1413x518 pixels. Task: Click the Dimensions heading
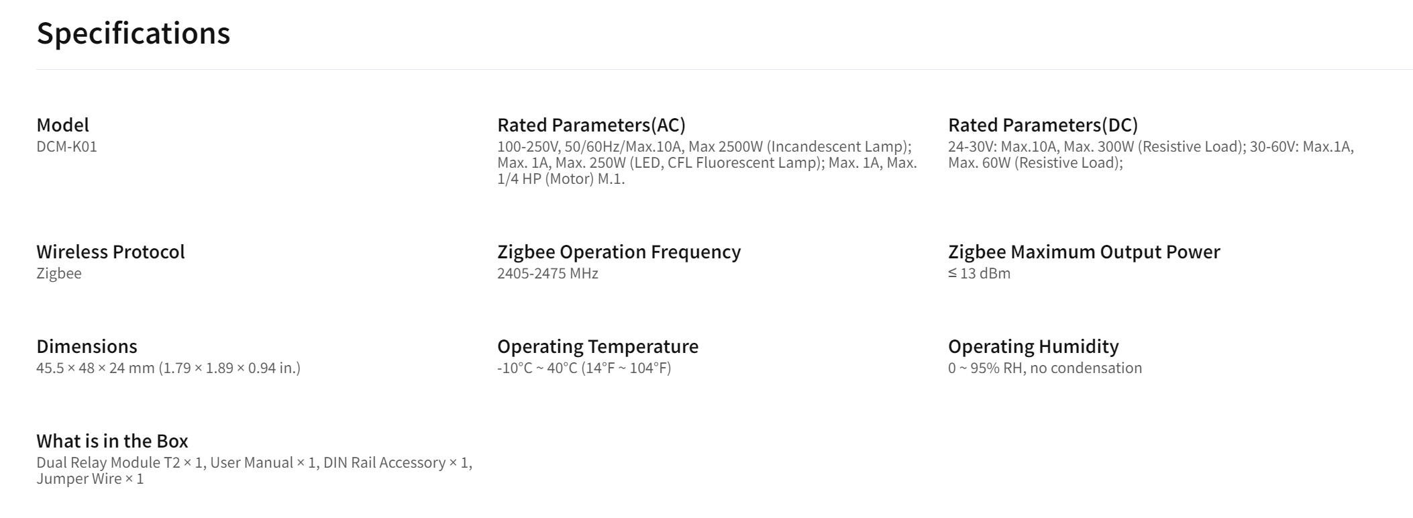tap(87, 346)
